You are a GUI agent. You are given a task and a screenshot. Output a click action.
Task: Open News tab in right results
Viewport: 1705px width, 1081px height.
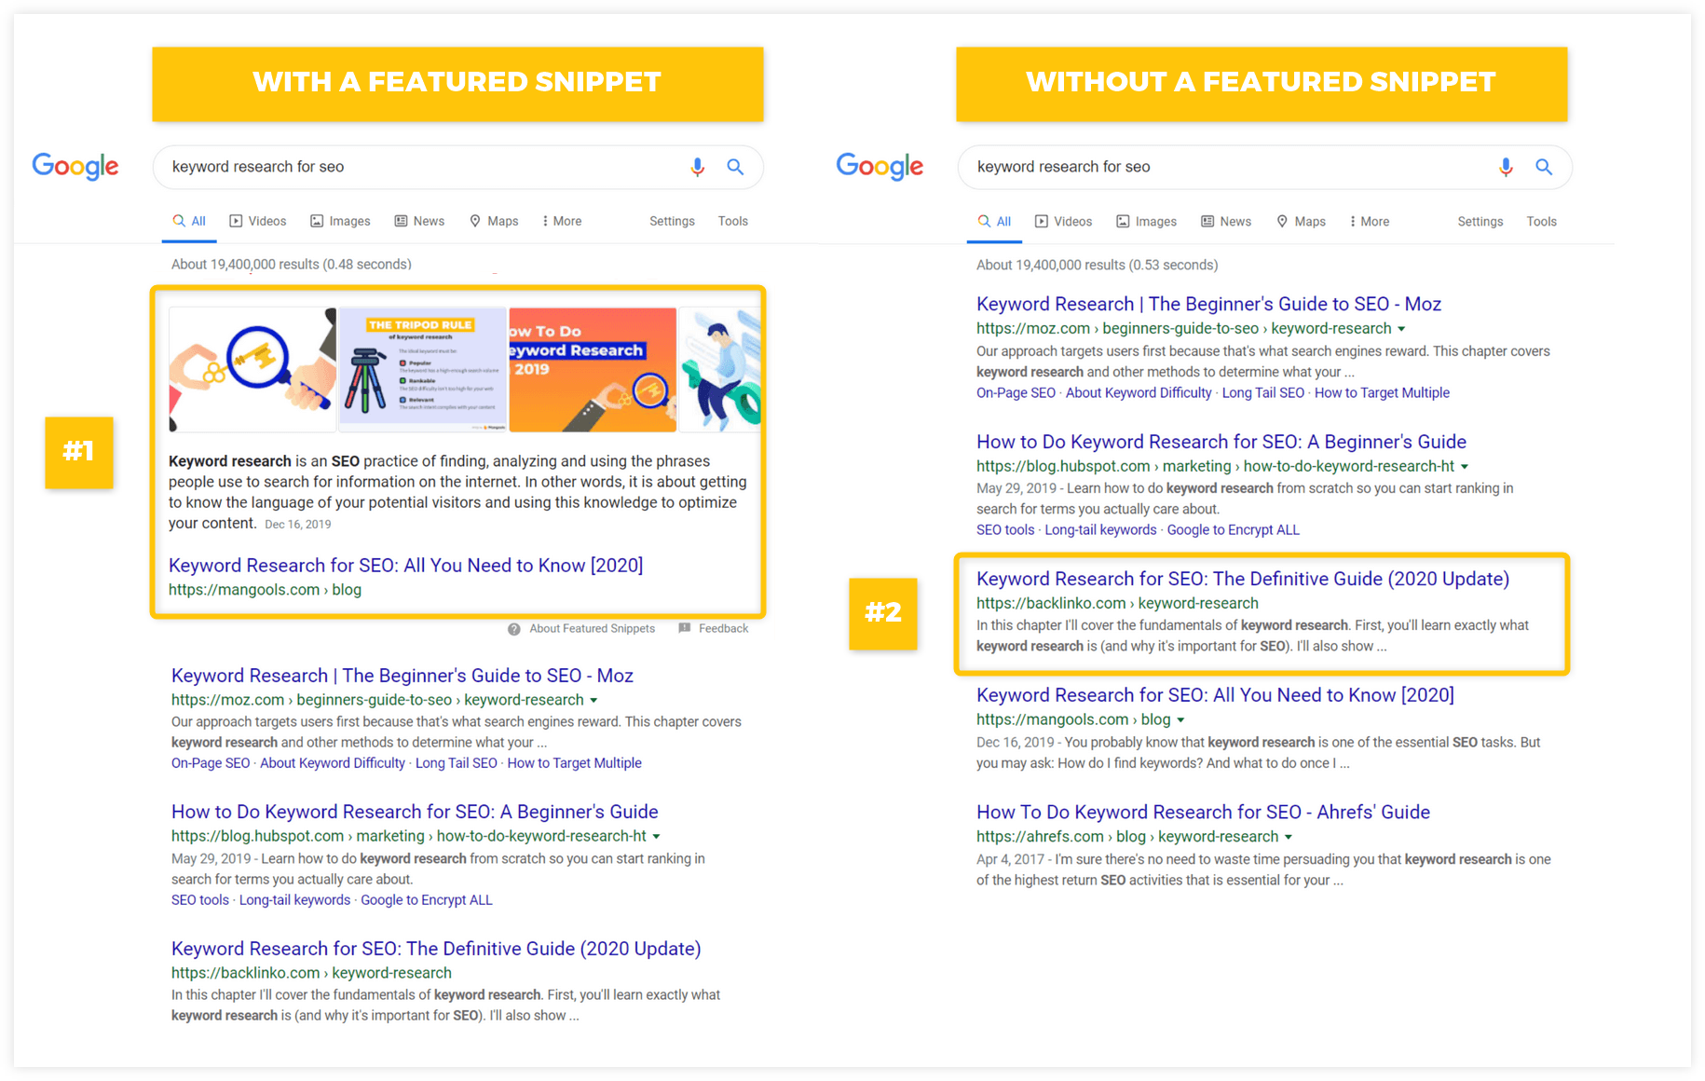[1226, 221]
